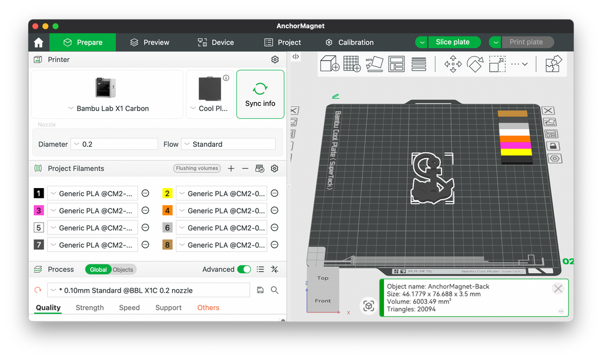Select the Scale tool
Viewport: 602px width, 359px height.
497,63
